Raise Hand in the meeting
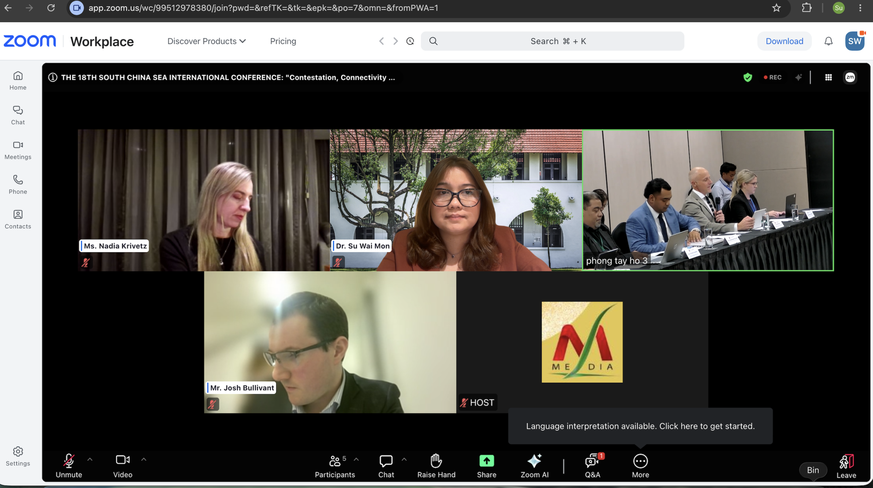The image size is (873, 488). (436, 465)
